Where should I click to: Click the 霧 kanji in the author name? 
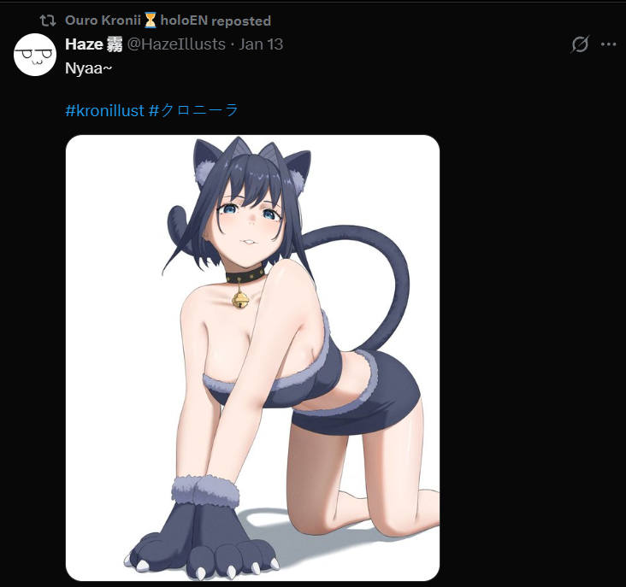point(115,44)
